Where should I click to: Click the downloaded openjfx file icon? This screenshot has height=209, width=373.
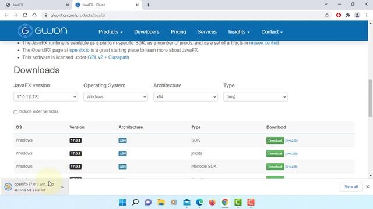point(8,187)
